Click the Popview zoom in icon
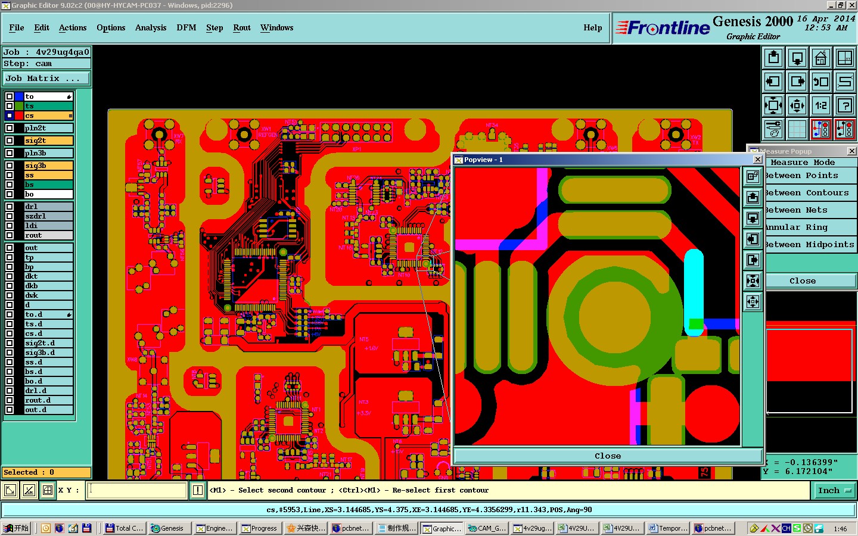This screenshot has height=536, width=858. (x=753, y=281)
